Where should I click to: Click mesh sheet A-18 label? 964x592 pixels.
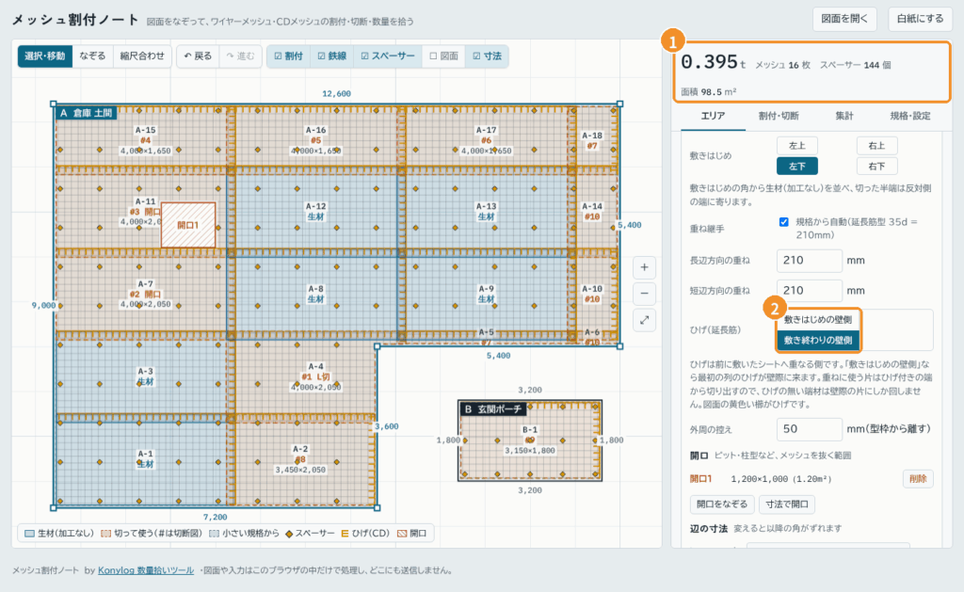591,136
